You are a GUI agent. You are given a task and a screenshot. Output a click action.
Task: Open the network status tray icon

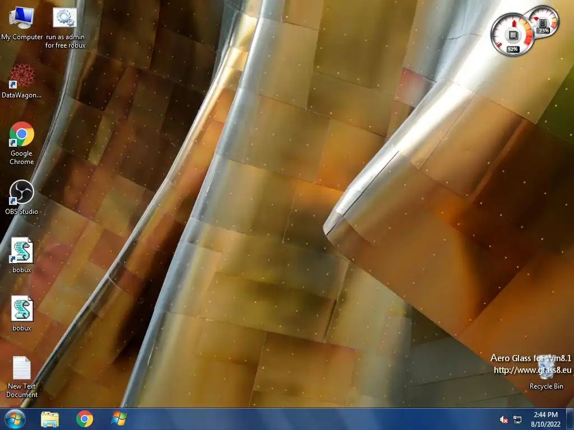(517, 419)
